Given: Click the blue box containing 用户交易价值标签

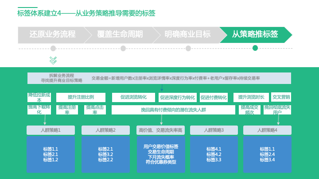Looking at the screenshot, I should tap(160, 154).
